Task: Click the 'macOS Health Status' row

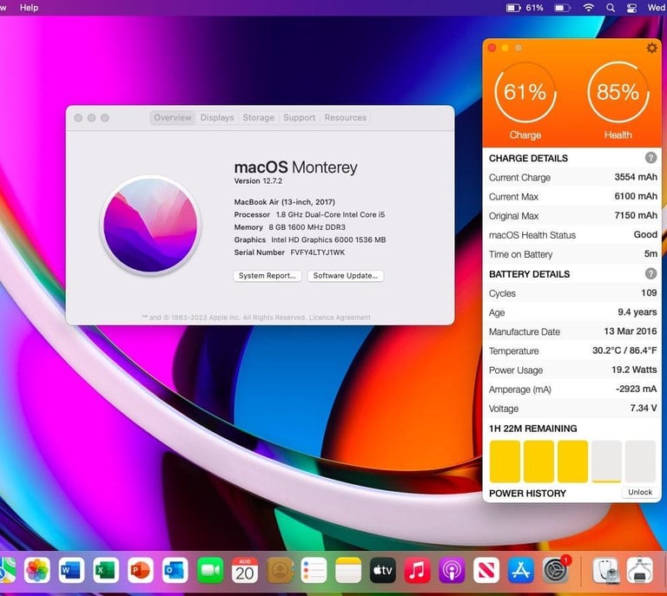Action: click(x=572, y=235)
